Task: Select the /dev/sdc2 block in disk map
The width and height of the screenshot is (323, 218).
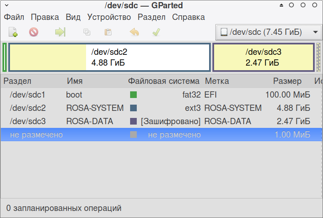Action: (x=109, y=57)
